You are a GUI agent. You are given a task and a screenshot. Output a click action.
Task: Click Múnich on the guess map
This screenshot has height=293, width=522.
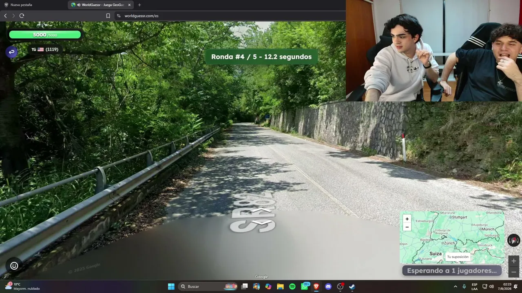coord(488,229)
